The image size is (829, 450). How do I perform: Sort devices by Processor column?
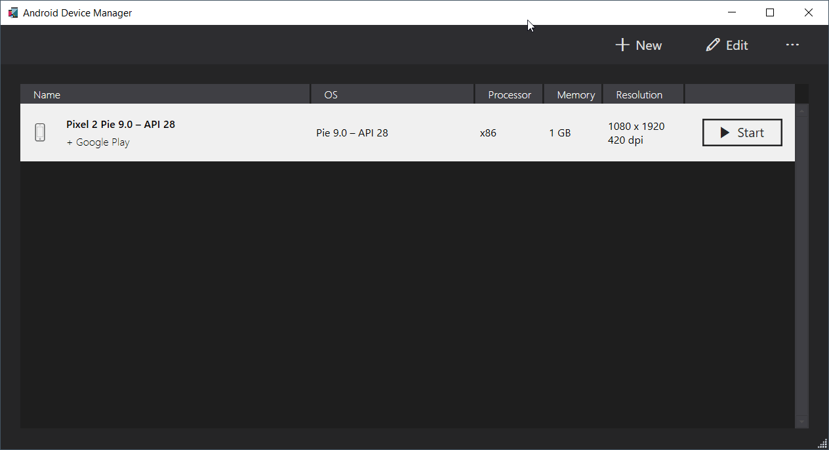(510, 94)
